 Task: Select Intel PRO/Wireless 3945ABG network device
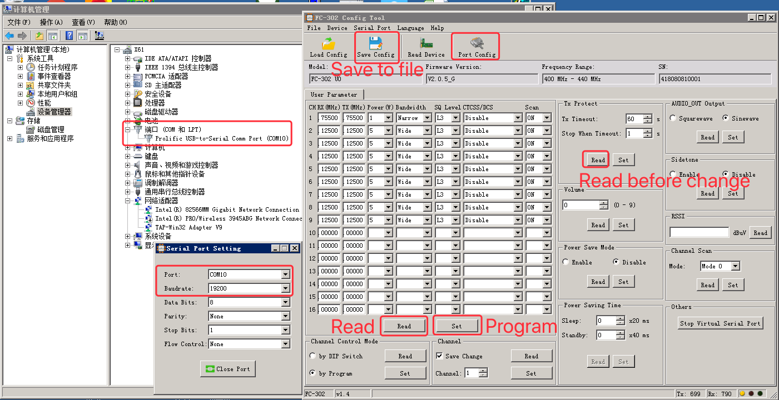click(x=228, y=218)
